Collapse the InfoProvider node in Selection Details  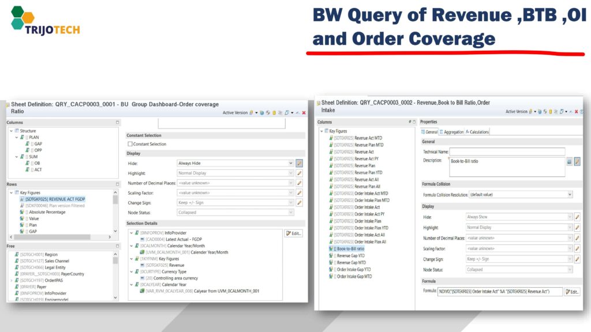(x=131, y=232)
